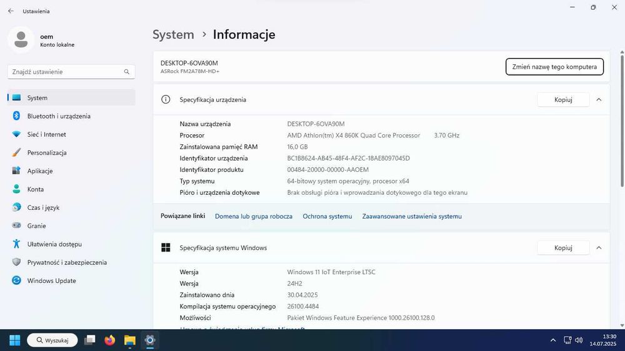Click the shield Prywatność icon
Viewport: 625px width, 351px height.
point(16,262)
